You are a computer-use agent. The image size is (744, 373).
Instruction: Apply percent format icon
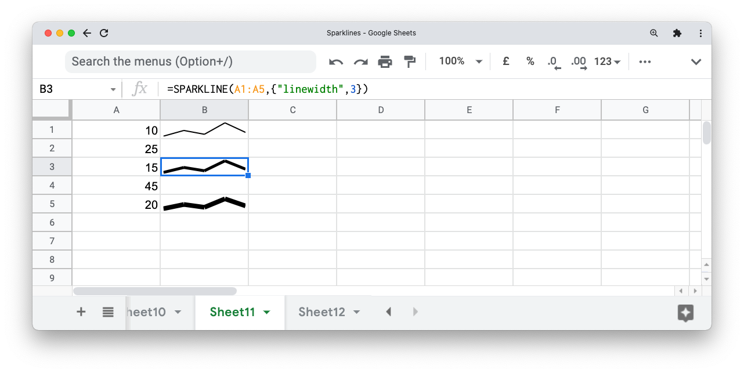pyautogui.click(x=530, y=61)
